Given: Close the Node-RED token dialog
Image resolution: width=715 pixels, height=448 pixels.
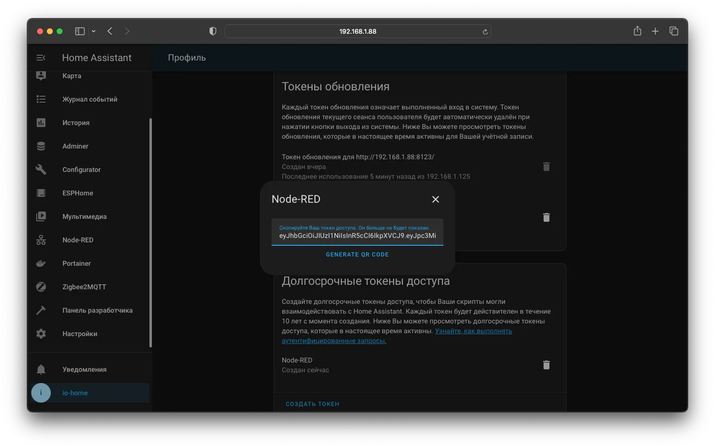Looking at the screenshot, I should click(x=436, y=199).
